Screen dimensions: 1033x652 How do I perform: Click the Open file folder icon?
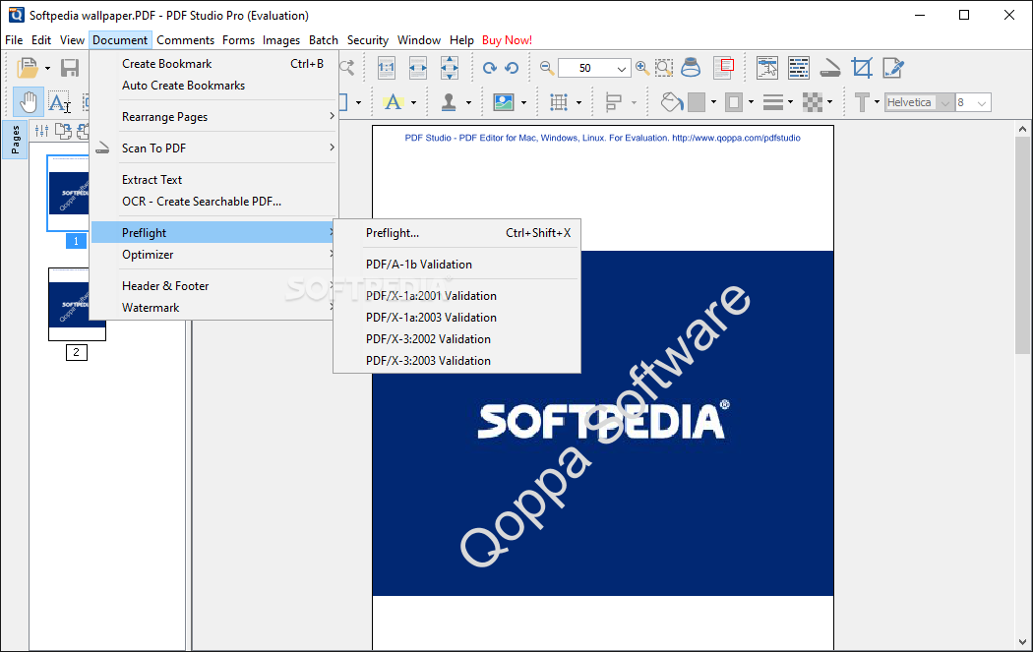click(28, 67)
